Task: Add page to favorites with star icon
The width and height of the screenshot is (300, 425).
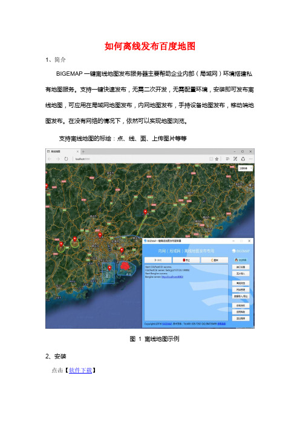Action: [x=217, y=159]
